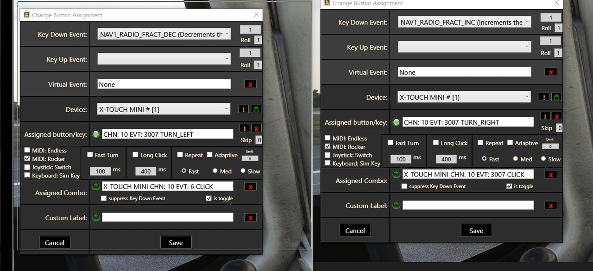
Task: Click Fast Turn ms value field in left dialog
Action: (x=101, y=171)
